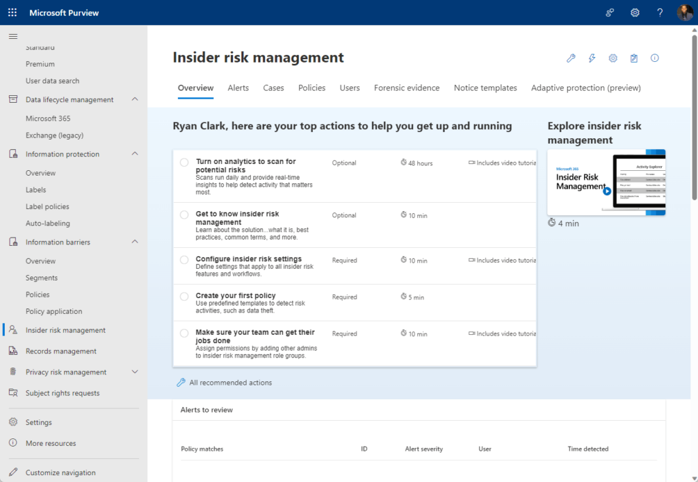
Task: Open All recommended actions link
Action: [230, 383]
